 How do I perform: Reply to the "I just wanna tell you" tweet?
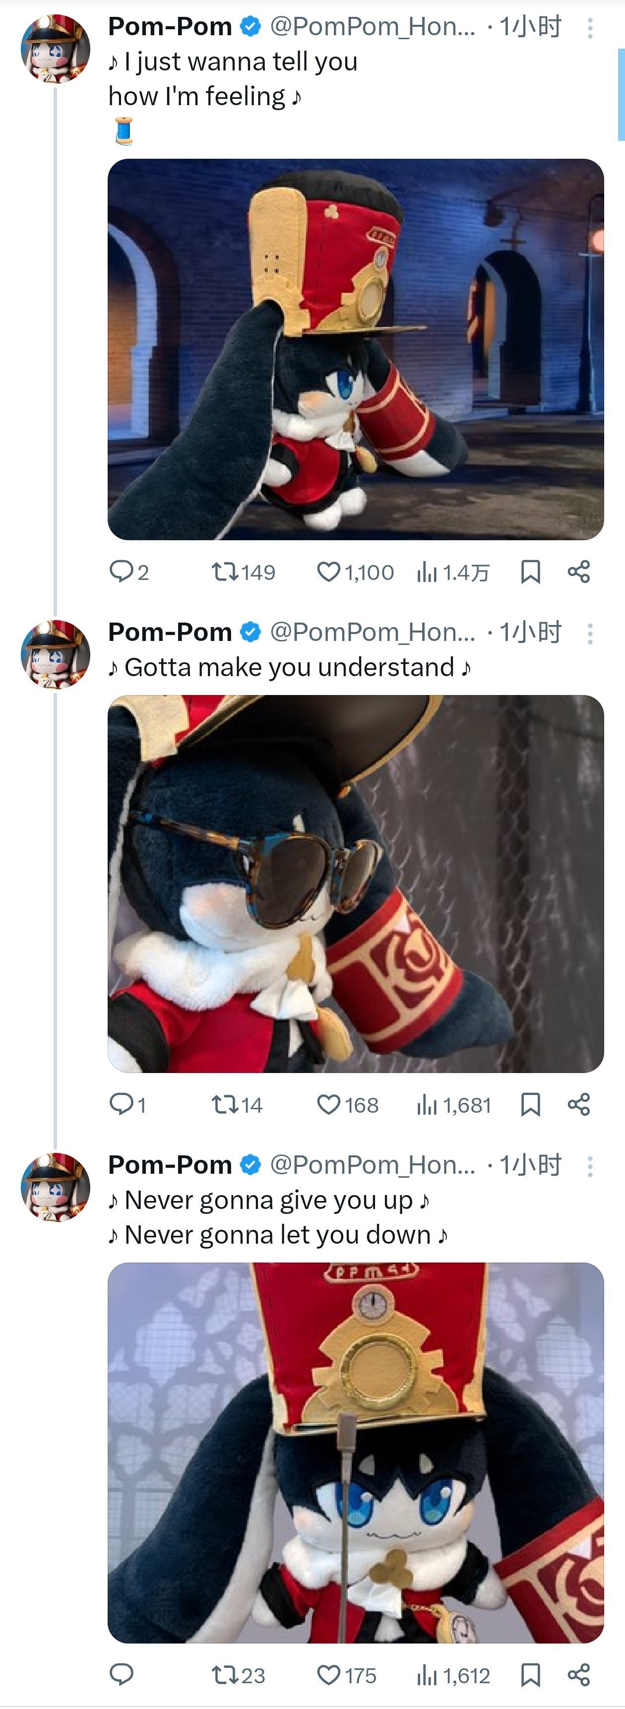point(122,571)
